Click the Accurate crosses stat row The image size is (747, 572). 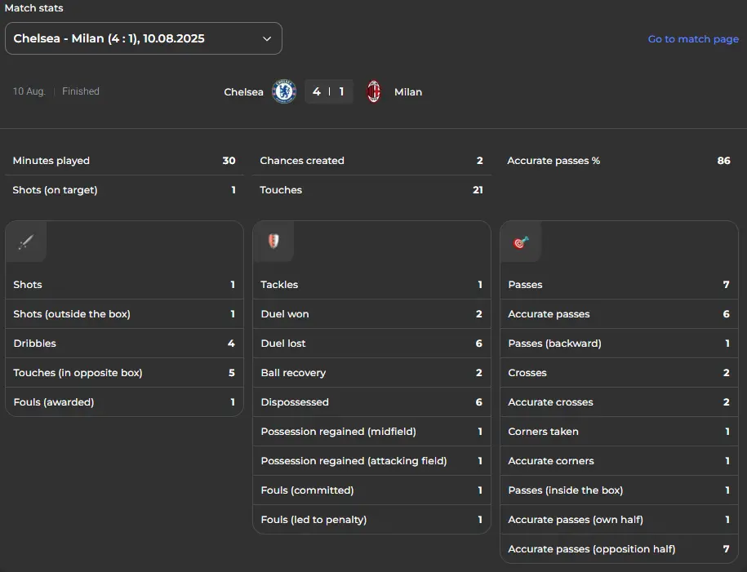tap(619, 402)
